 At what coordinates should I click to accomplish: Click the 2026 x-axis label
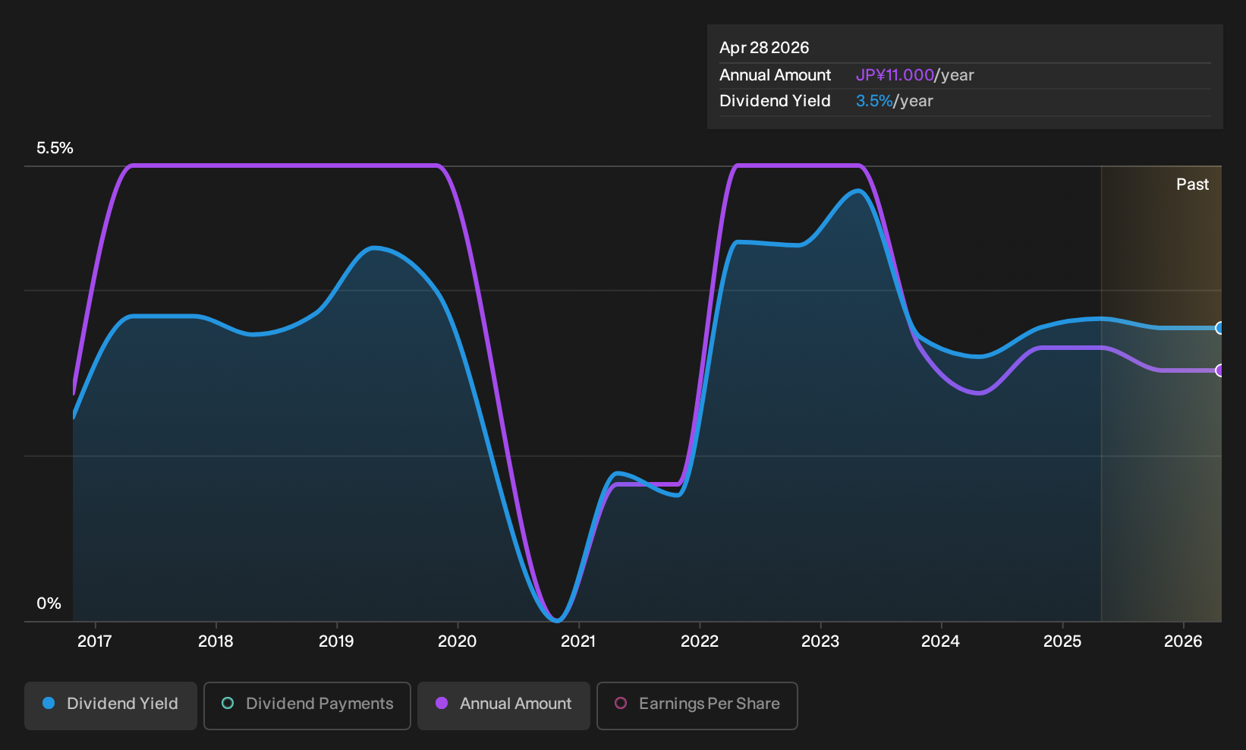tap(1183, 641)
